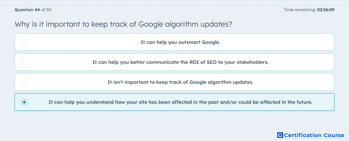349x141 pixels.
Task: Click the question heading about Google algorithm updates
Action: click(x=123, y=24)
